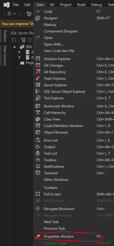Click the Notifications bell icon
This screenshot has height=246, width=114.
[38, 167]
